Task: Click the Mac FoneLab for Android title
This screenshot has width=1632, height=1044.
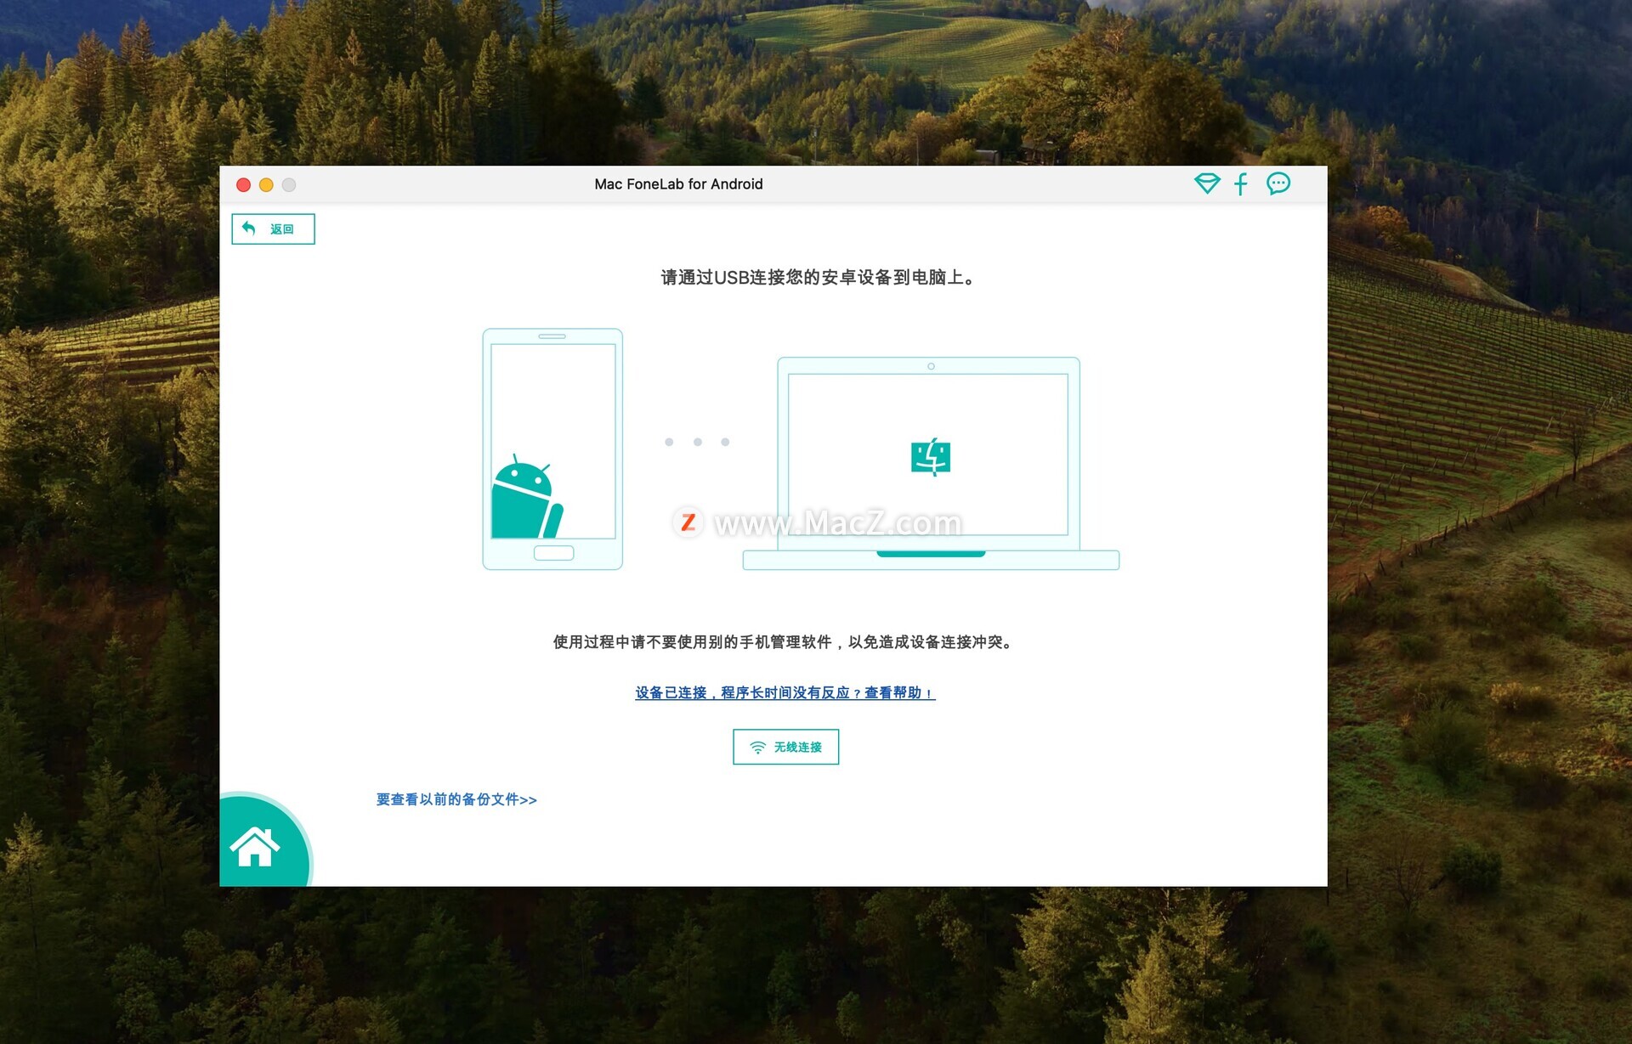Action: click(x=678, y=184)
